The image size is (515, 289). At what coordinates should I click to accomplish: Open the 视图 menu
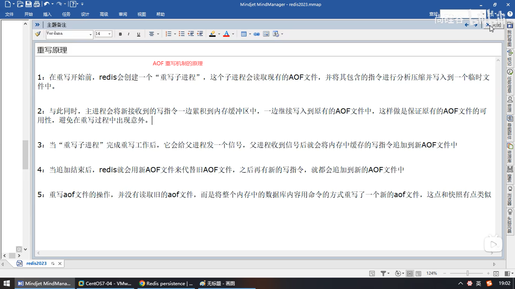point(141,14)
